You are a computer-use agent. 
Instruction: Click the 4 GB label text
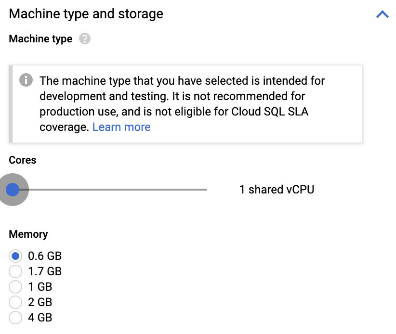coord(40,318)
